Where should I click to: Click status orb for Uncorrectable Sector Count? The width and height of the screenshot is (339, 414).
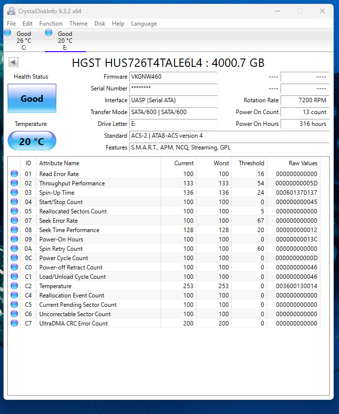14,314
